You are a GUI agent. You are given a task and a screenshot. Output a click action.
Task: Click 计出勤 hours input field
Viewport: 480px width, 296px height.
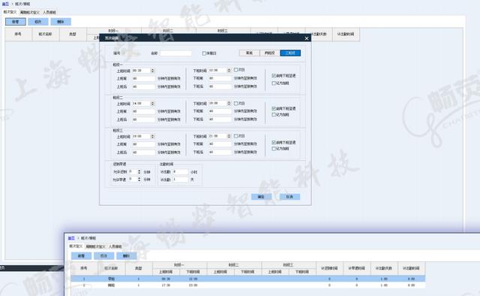180,172
